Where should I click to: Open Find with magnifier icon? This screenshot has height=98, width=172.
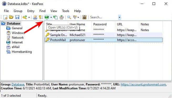tap(69, 17)
